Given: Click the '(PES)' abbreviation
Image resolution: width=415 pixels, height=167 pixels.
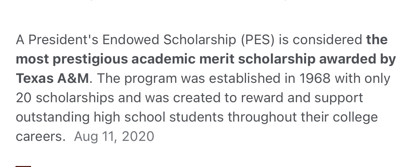Looking at the screenshot, I should 257,40.
